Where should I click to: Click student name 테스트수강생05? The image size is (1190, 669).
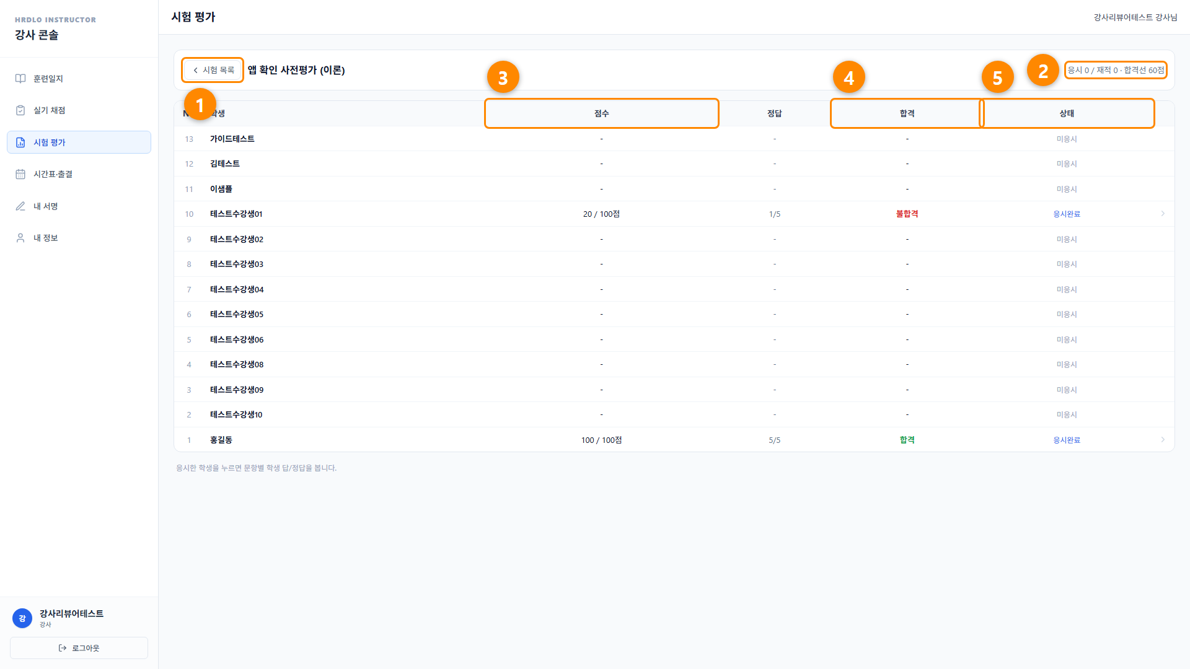[x=237, y=315]
